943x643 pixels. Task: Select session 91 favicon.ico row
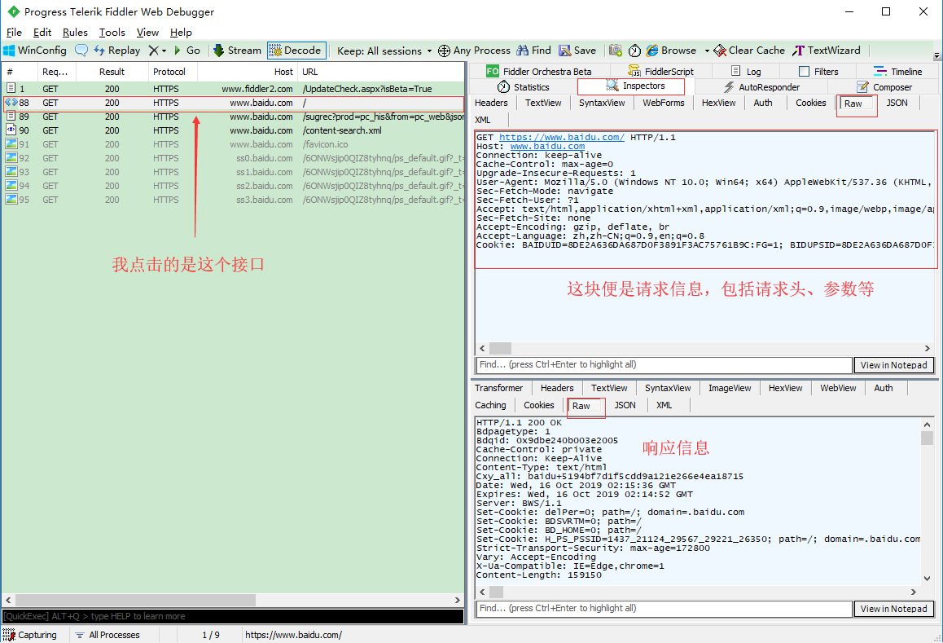click(234, 144)
